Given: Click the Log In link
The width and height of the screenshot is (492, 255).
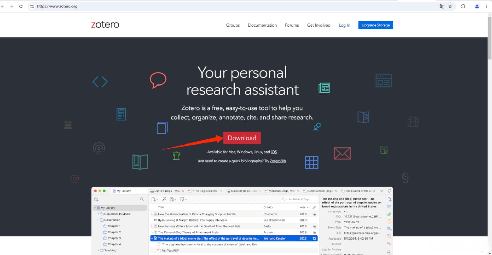Looking at the screenshot, I should pyautogui.click(x=344, y=25).
